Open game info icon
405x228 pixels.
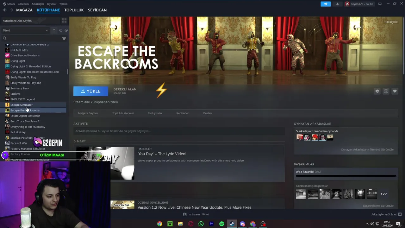[386, 91]
